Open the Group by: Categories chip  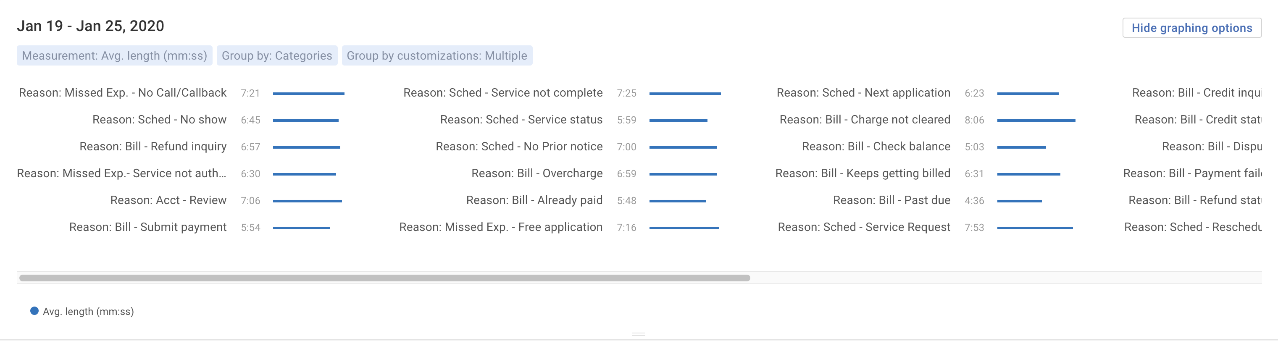277,55
